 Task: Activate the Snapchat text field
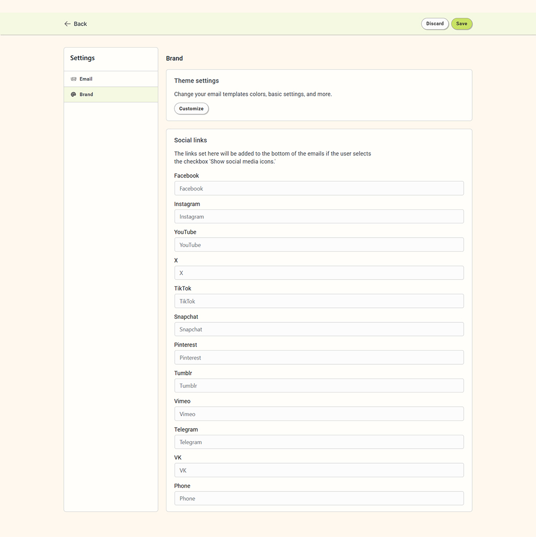click(x=318, y=330)
